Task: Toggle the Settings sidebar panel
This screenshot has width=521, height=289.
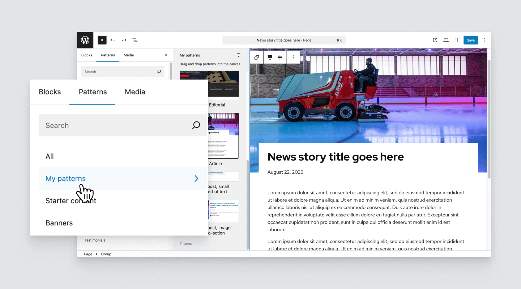Action: [457, 40]
